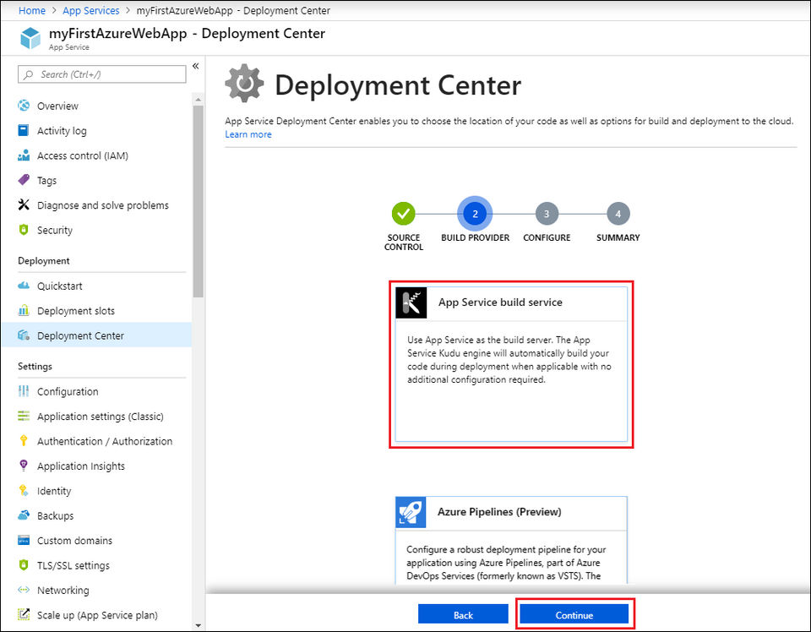The height and width of the screenshot is (632, 811).
Task: Click the green Security shield icon
Action: tap(24, 230)
